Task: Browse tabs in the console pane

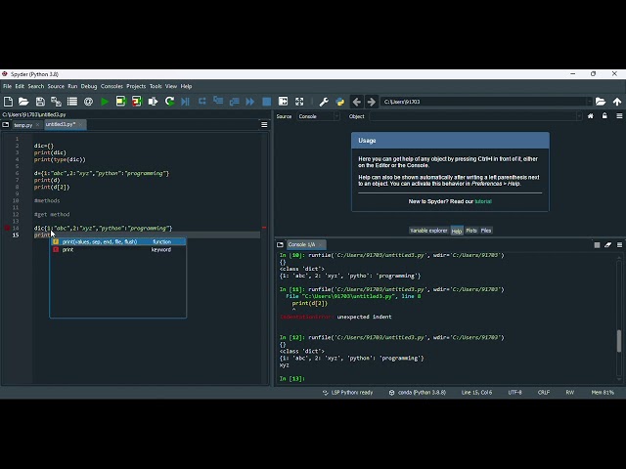Action: coord(280,244)
